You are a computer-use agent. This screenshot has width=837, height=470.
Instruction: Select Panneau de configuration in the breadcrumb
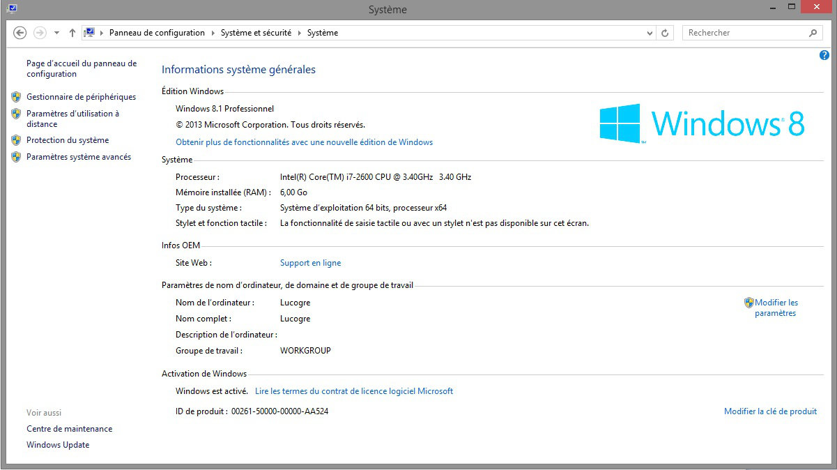tap(157, 33)
